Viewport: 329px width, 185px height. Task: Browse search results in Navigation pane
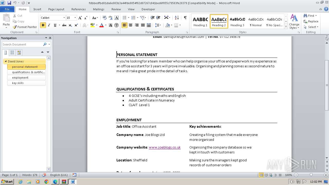19,52
